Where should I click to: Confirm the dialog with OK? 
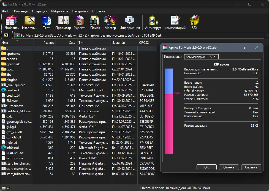tap(206, 167)
